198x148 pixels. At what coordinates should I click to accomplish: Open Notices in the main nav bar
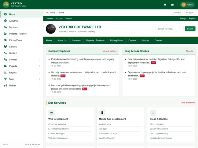coord(146,41)
